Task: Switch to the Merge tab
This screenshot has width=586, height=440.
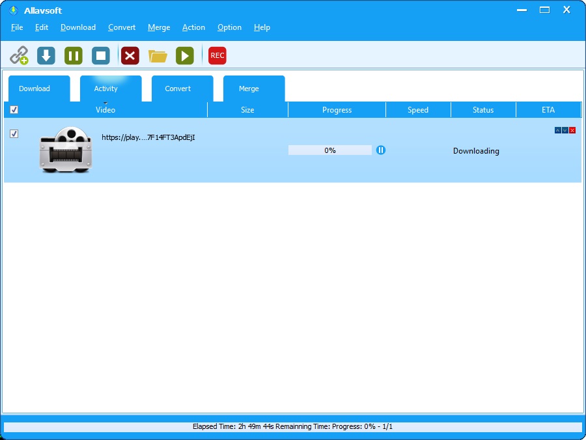Action: (254, 89)
